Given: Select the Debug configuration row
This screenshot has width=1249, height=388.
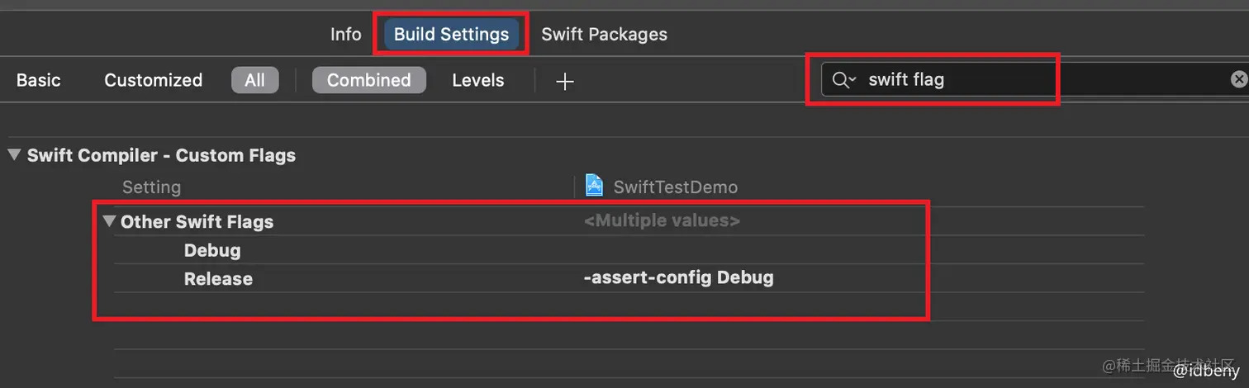Looking at the screenshot, I should 212,250.
